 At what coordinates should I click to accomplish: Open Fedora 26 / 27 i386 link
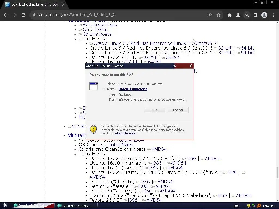coord(133,200)
